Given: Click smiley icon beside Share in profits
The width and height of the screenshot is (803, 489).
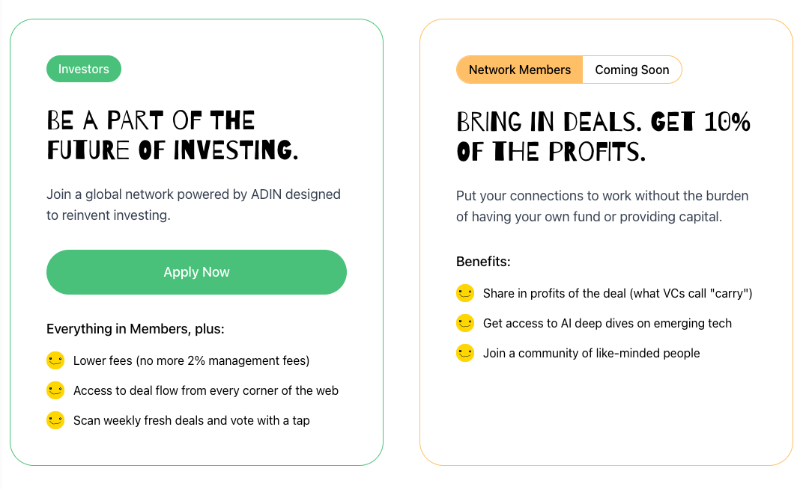Looking at the screenshot, I should pyautogui.click(x=465, y=293).
